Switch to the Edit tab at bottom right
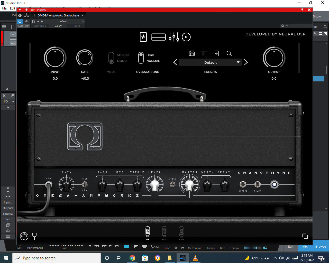 (290, 247)
